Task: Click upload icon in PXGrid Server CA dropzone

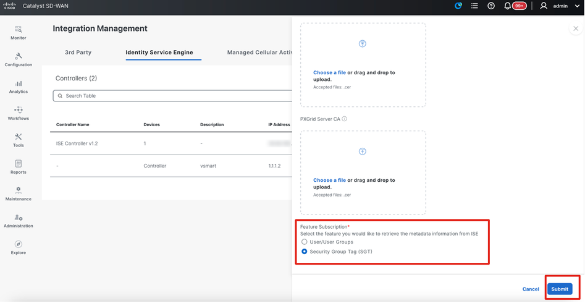Action: point(362,151)
